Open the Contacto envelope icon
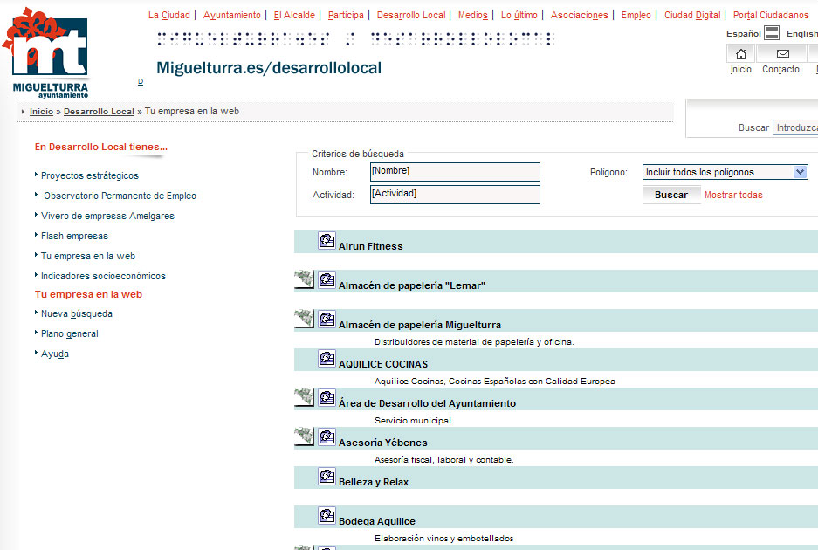 coord(781,54)
